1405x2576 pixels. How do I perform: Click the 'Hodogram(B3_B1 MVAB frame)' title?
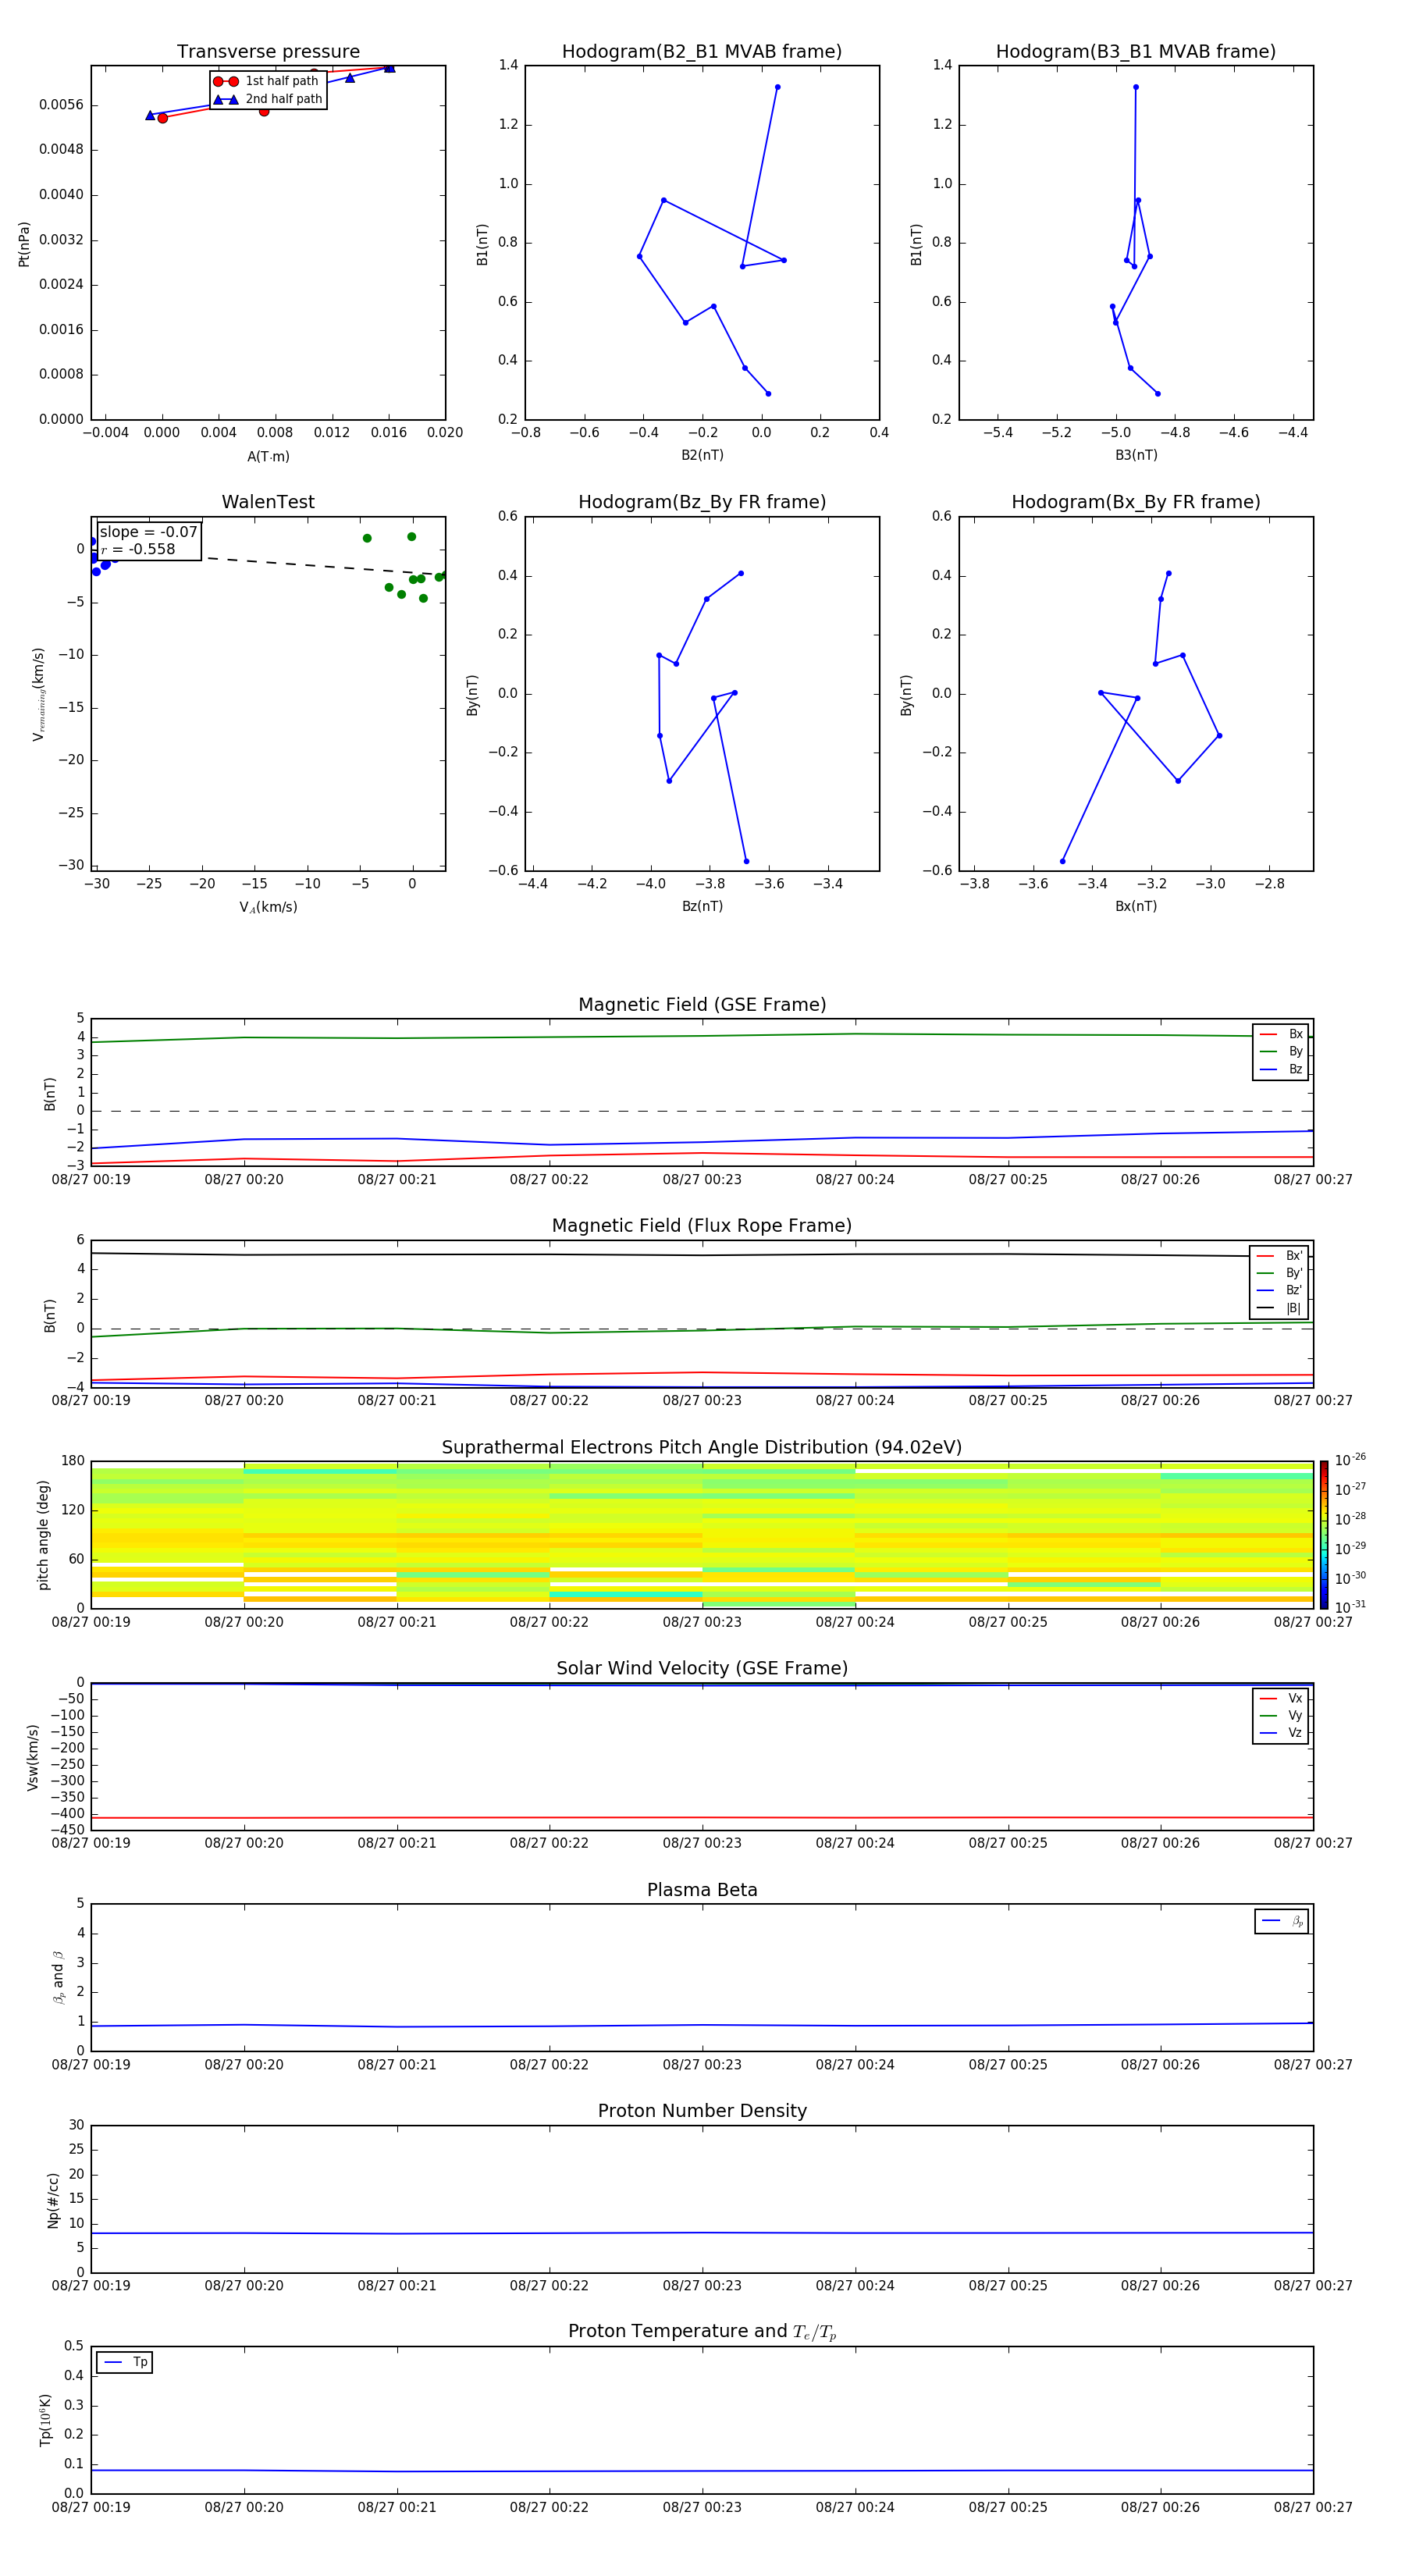(x=1136, y=52)
